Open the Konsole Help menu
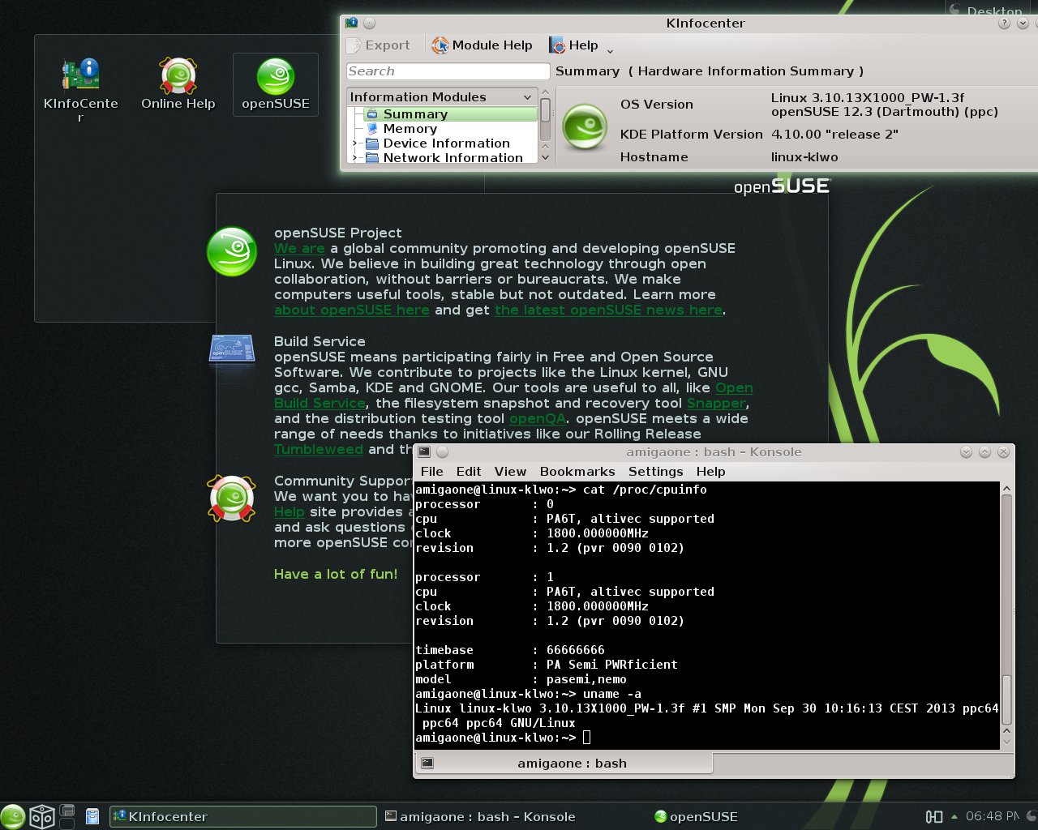Viewport: 1038px width, 830px height. [x=710, y=472]
